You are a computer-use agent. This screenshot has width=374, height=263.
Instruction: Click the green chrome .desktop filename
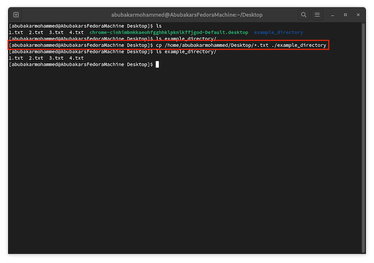169,33
